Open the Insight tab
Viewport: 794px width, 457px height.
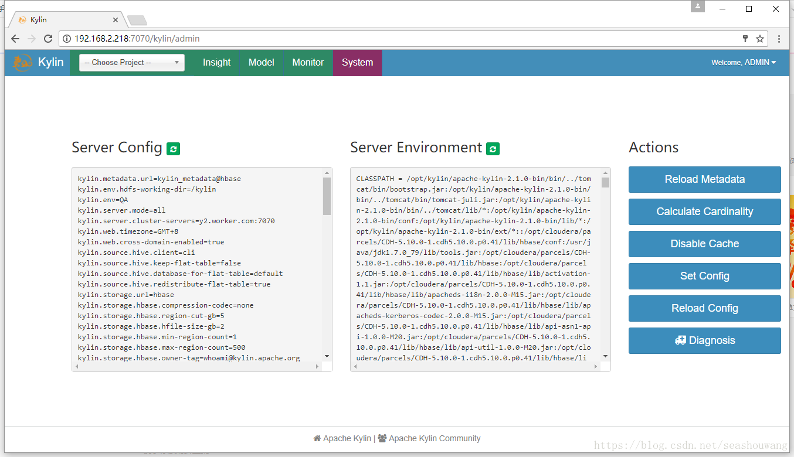coord(216,63)
